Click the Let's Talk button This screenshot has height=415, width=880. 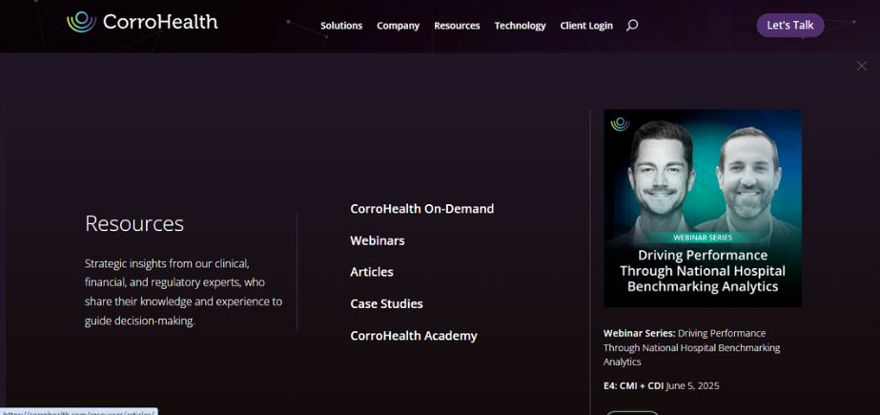point(790,25)
